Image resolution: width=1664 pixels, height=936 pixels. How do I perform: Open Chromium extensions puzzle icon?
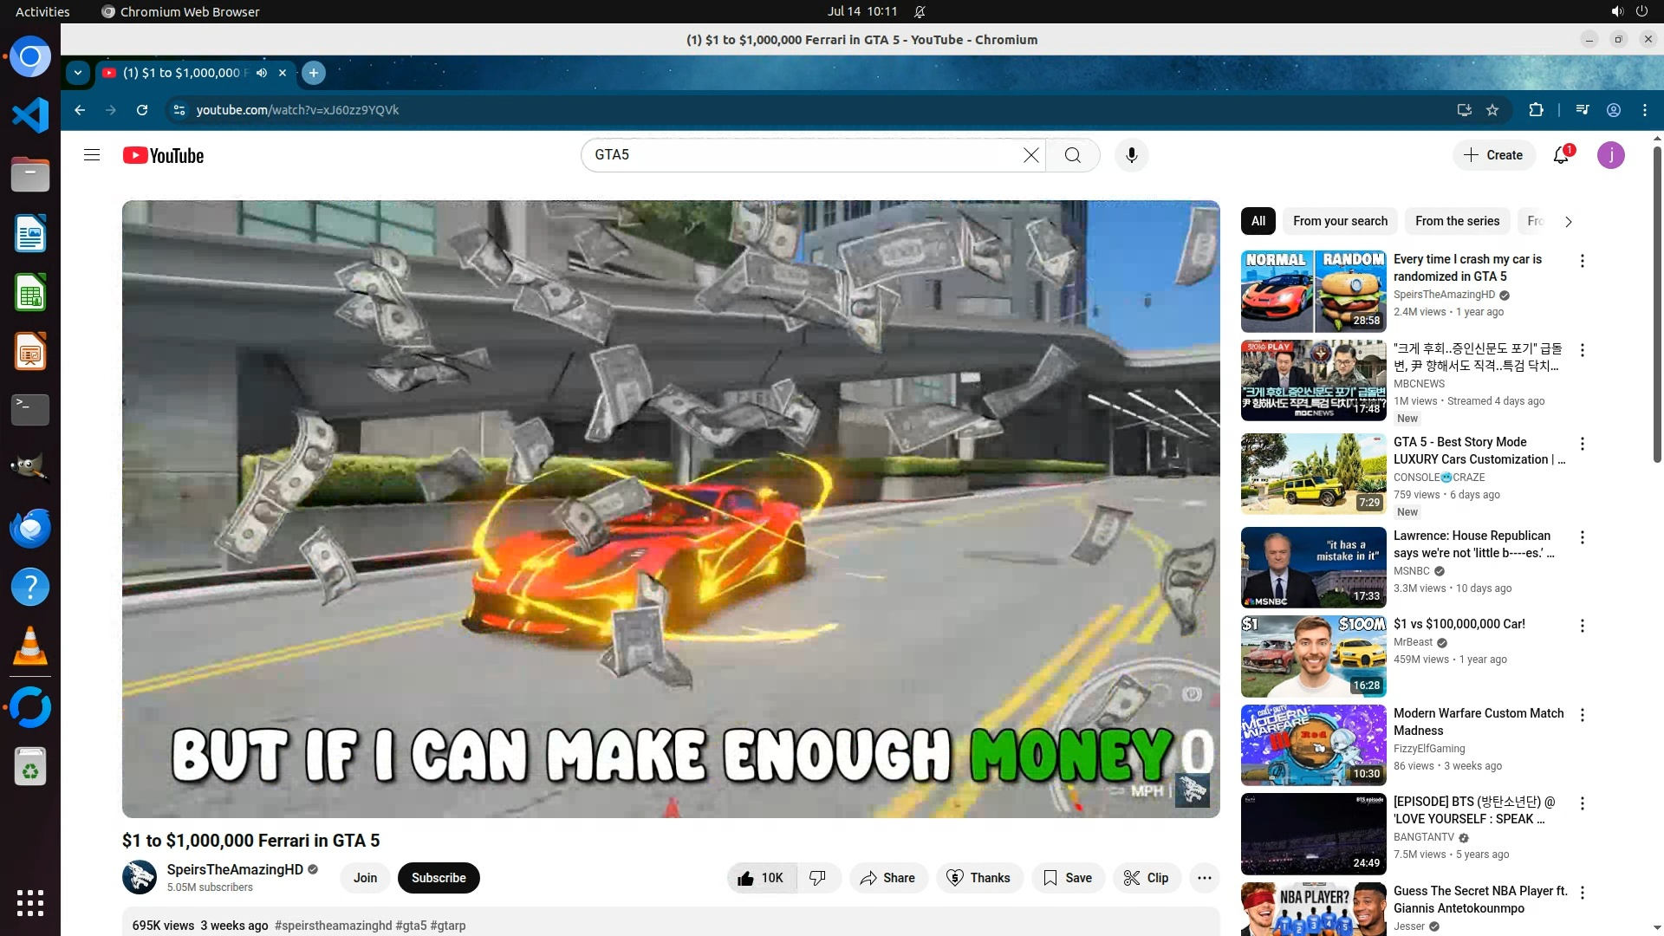(x=1536, y=110)
